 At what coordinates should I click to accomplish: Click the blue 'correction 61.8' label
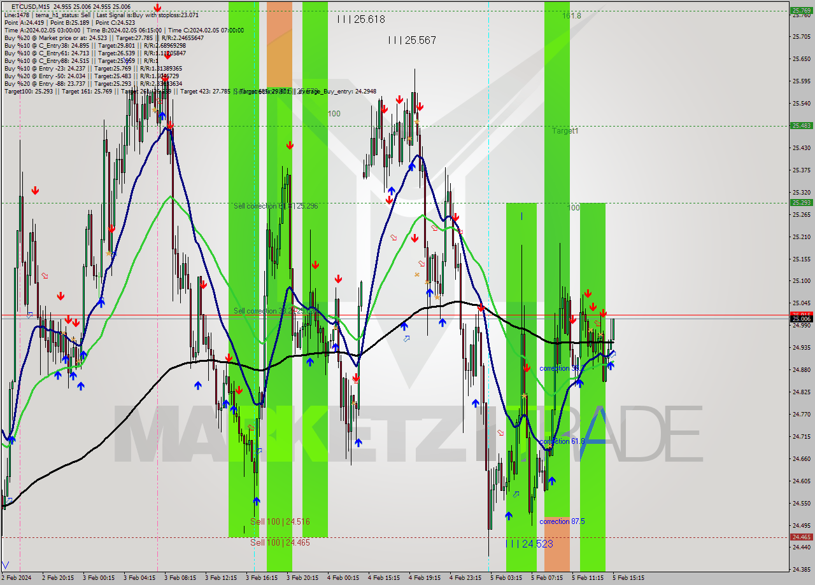point(562,441)
